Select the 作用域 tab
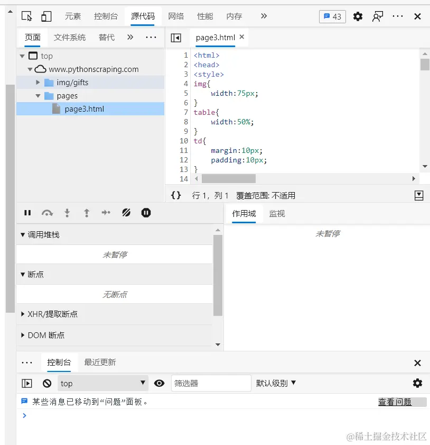The height and width of the screenshot is (445, 430). [x=244, y=213]
